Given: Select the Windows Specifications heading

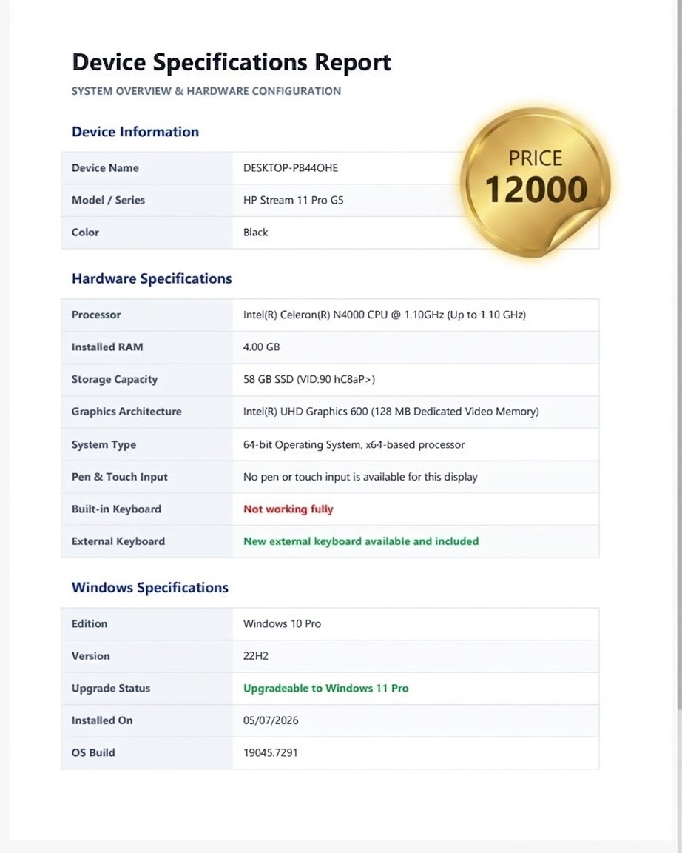Looking at the screenshot, I should click(x=150, y=587).
